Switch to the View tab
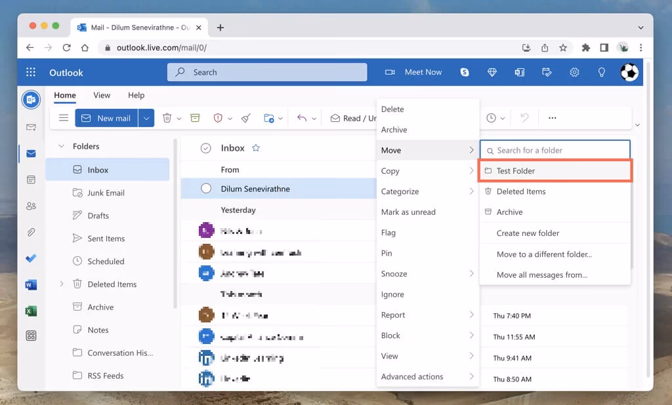 pos(101,95)
